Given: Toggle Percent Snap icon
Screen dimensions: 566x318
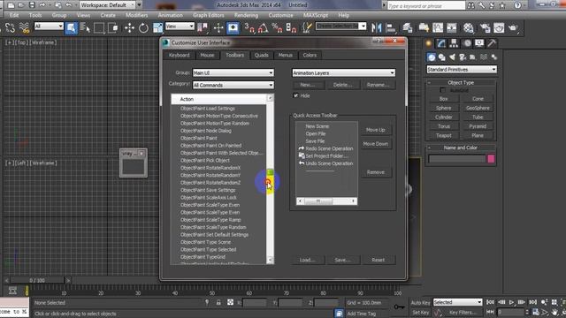Looking at the screenshot, I should pyautogui.click(x=277, y=27).
